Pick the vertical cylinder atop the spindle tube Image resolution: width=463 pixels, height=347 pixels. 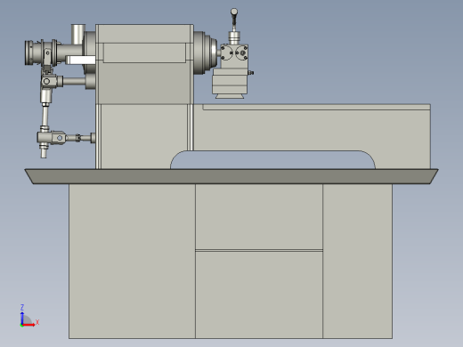pos(78,35)
